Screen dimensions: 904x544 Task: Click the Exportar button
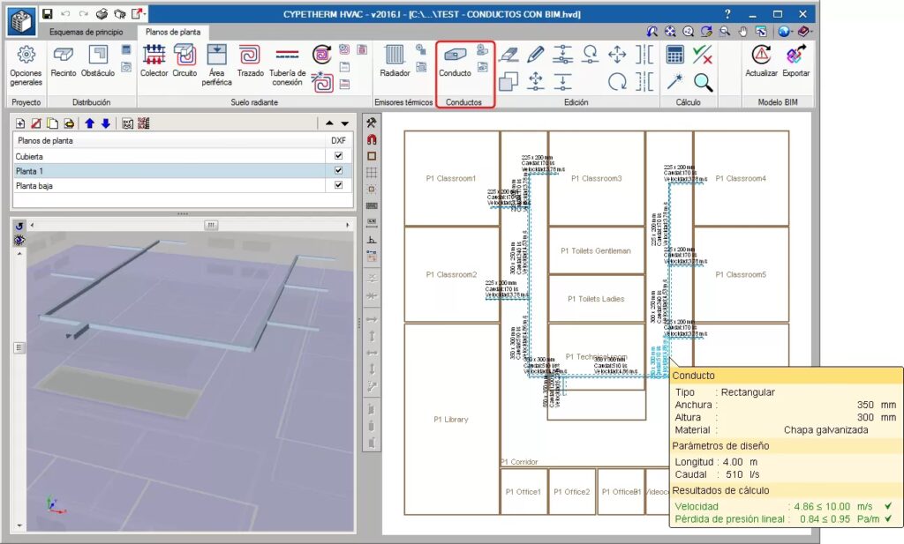click(796, 62)
